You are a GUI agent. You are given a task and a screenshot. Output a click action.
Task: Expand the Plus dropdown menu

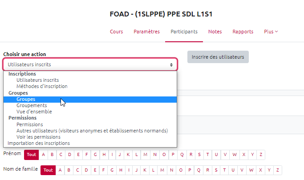point(271,32)
